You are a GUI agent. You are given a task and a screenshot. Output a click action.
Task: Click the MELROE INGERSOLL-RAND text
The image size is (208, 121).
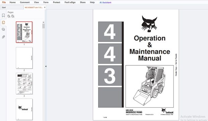134,111
